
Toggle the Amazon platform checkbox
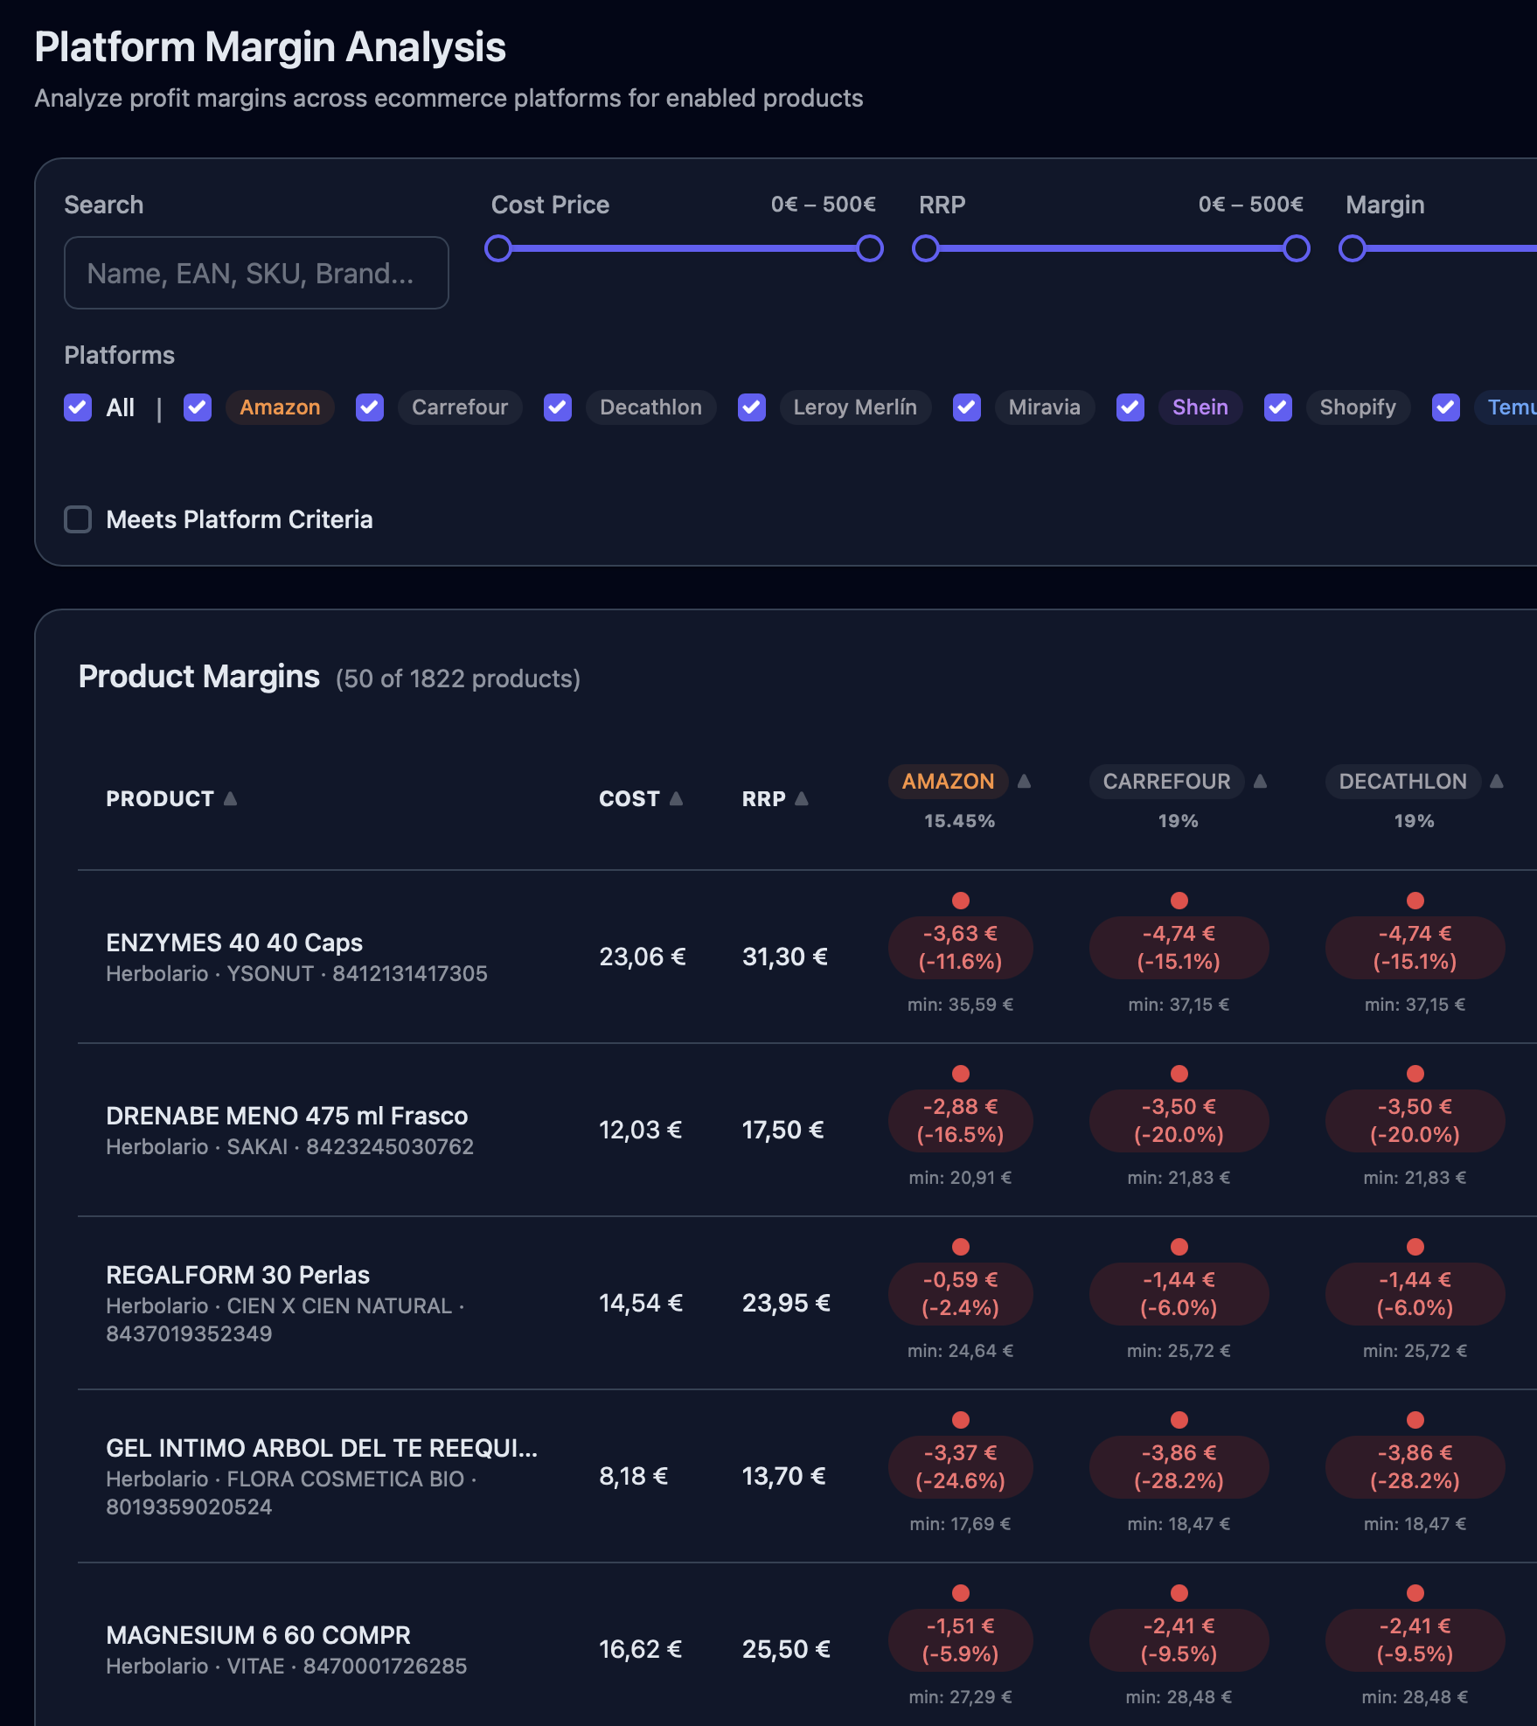[198, 407]
